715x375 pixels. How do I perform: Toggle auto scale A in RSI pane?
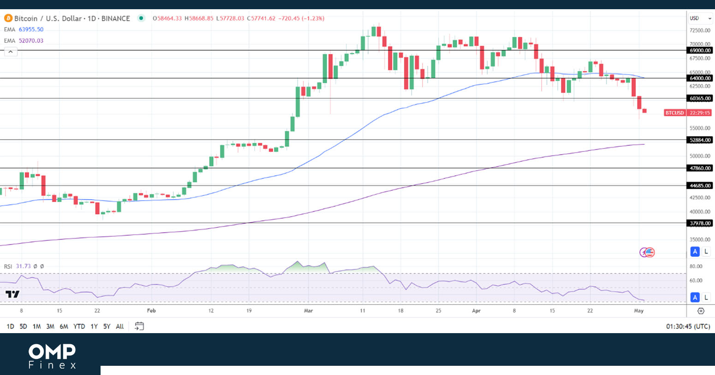(695, 298)
